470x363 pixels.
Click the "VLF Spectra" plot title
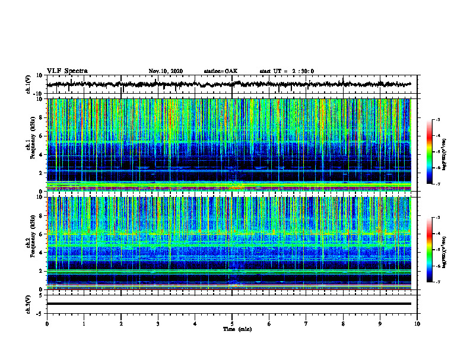coord(67,71)
